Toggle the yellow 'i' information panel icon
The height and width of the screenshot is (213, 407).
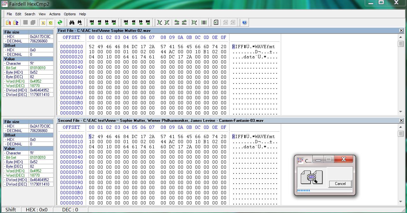click(43, 22)
